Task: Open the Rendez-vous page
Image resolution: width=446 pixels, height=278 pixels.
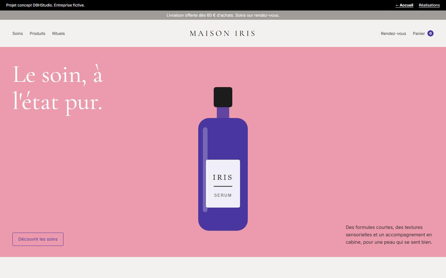Action: click(393, 33)
